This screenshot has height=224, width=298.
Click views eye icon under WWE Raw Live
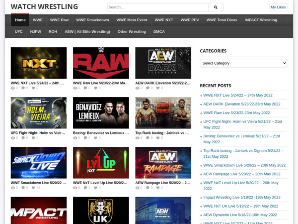pos(75,88)
